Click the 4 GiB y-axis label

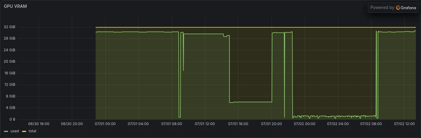pos(10,108)
